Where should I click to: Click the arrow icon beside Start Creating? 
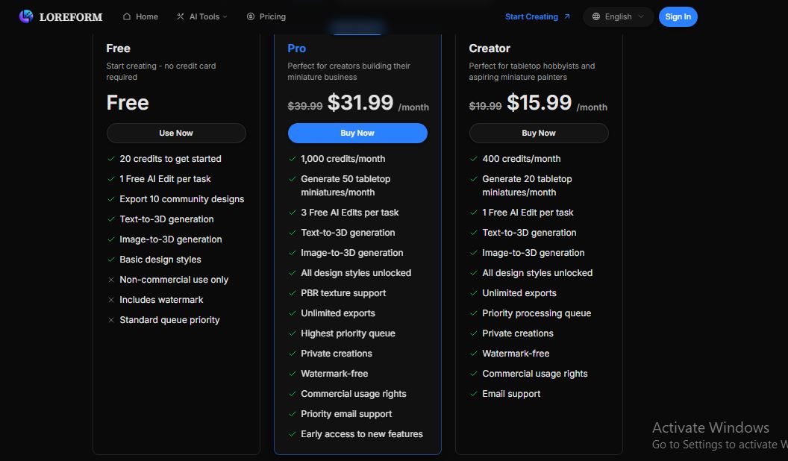point(567,16)
